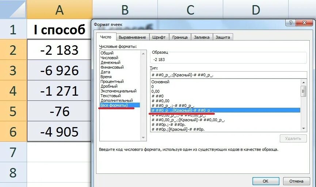The height and width of the screenshot is (187, 316).
Task: Open the Шрифт tab
Action: (159, 37)
